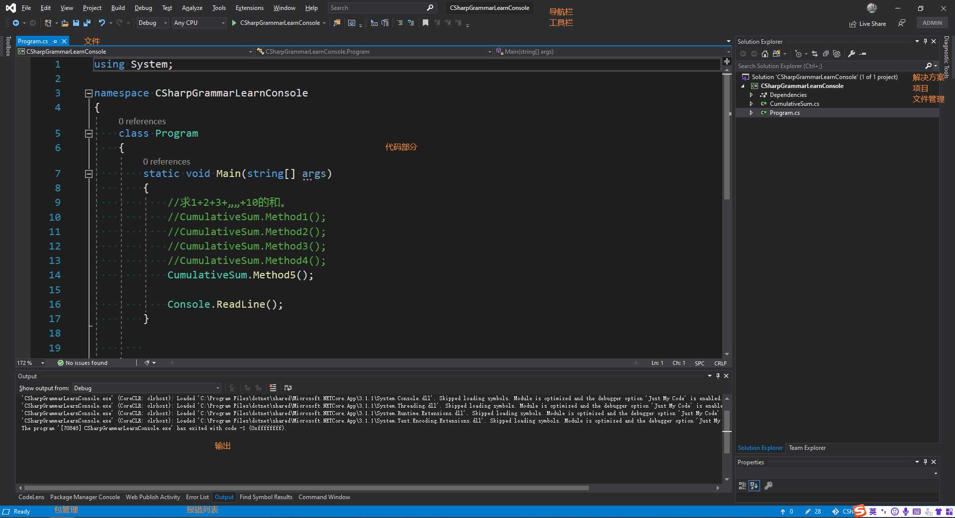Switch to Team Explorer panel
Viewport: 955px width, 518px height.
pyautogui.click(x=807, y=448)
